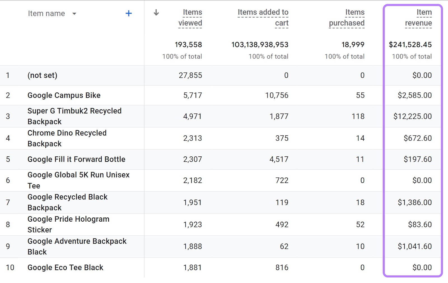Select total revenue $241,528.45
This screenshot has height=283, width=448.
(x=410, y=45)
